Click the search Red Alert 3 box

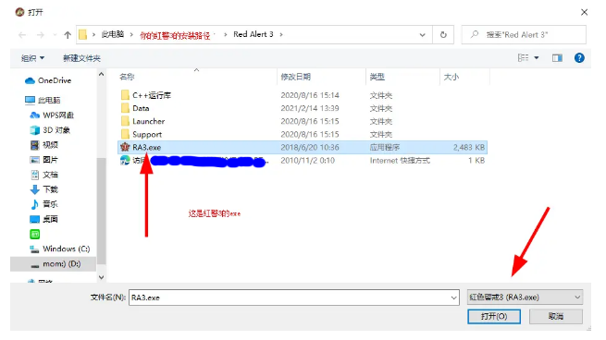524,35
